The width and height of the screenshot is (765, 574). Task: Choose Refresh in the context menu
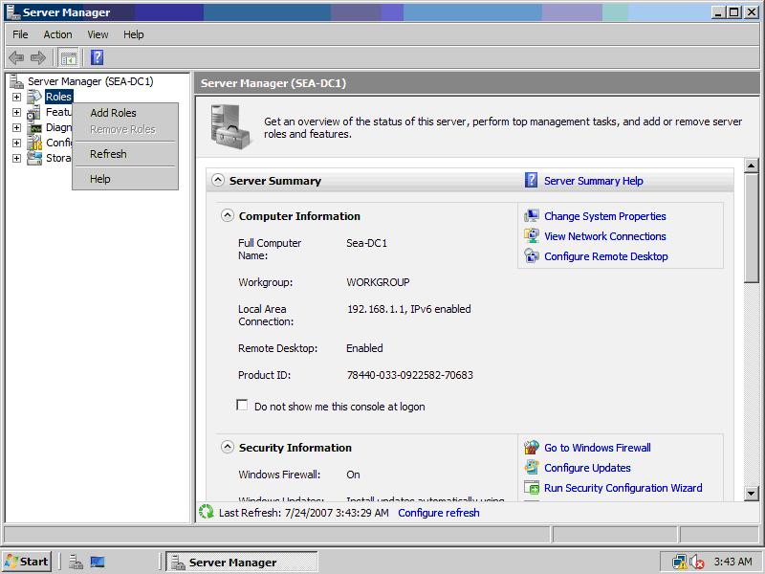click(x=108, y=154)
